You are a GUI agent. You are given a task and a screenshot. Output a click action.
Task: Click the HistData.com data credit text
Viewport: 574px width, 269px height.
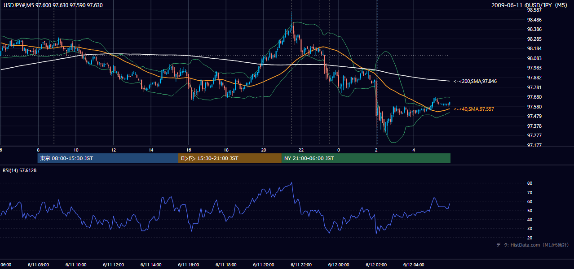(533, 245)
